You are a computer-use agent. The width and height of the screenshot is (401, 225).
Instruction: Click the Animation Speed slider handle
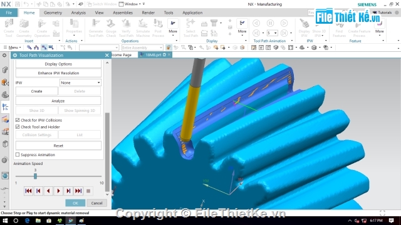tap(35, 176)
